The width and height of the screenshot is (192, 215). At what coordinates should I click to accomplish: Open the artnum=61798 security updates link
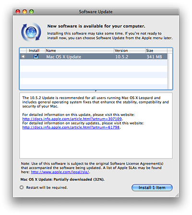[71, 127]
